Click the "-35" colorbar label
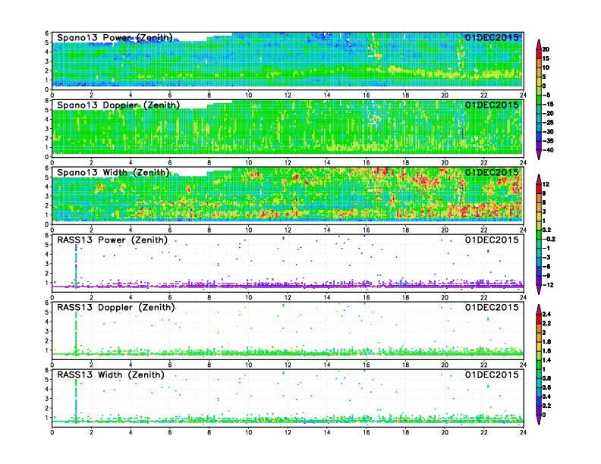This screenshot has width=601, height=464. point(548,141)
